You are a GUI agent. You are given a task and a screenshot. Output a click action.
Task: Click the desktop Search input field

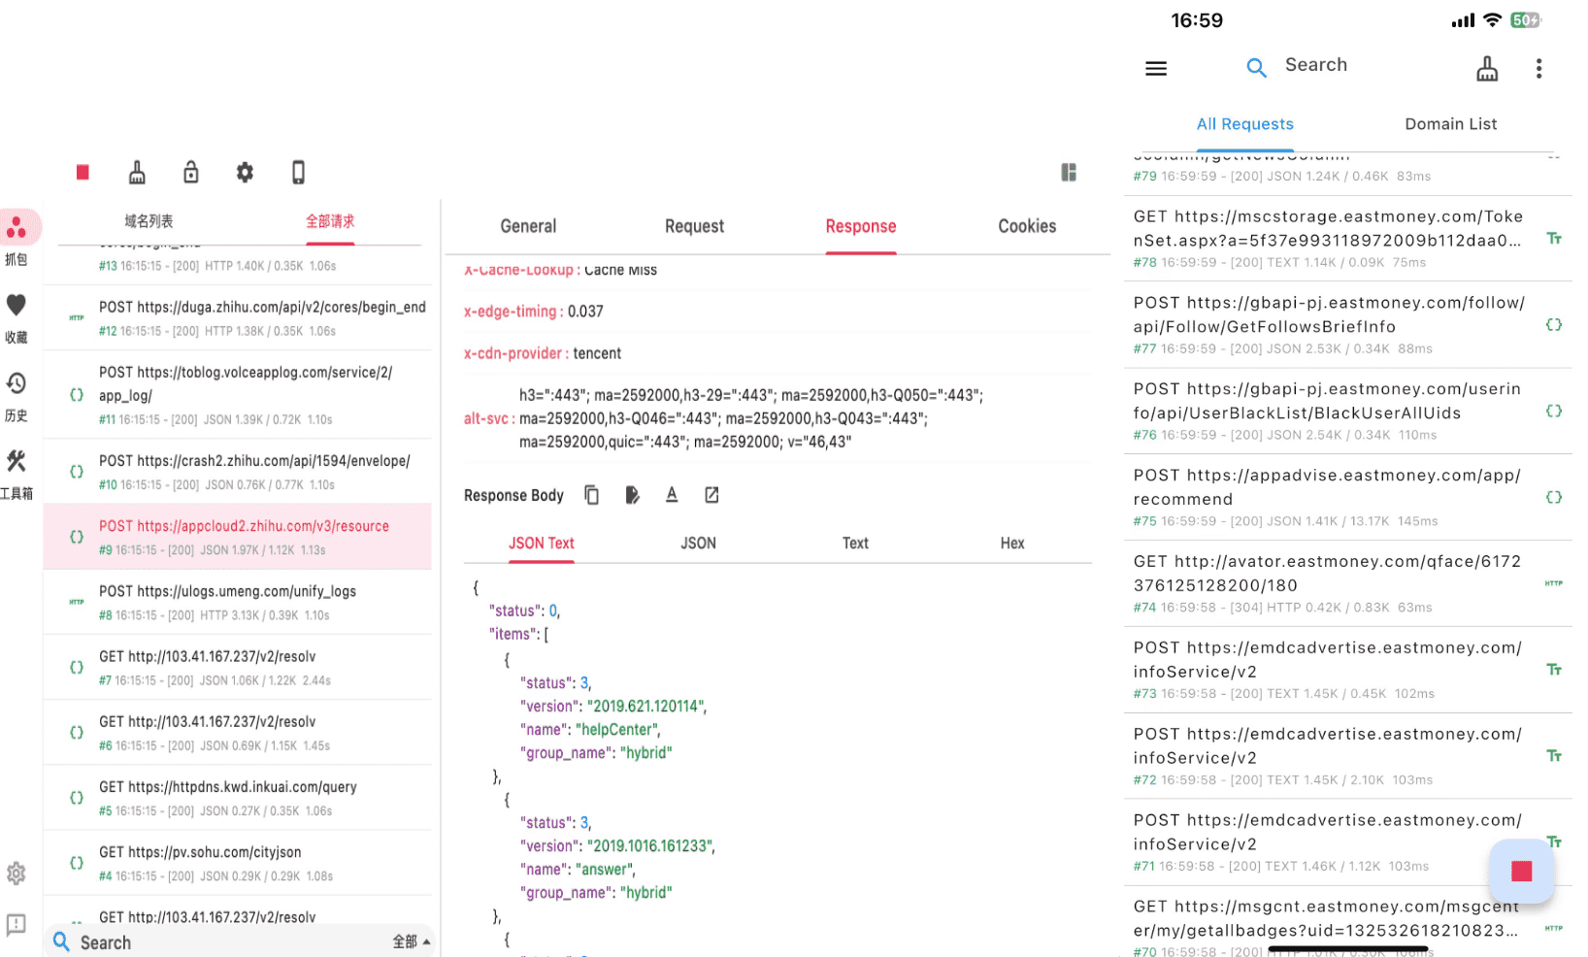click(x=228, y=942)
